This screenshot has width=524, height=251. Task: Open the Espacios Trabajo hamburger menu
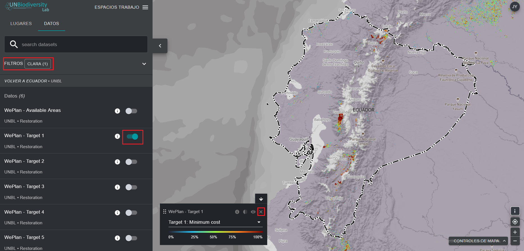145,7
